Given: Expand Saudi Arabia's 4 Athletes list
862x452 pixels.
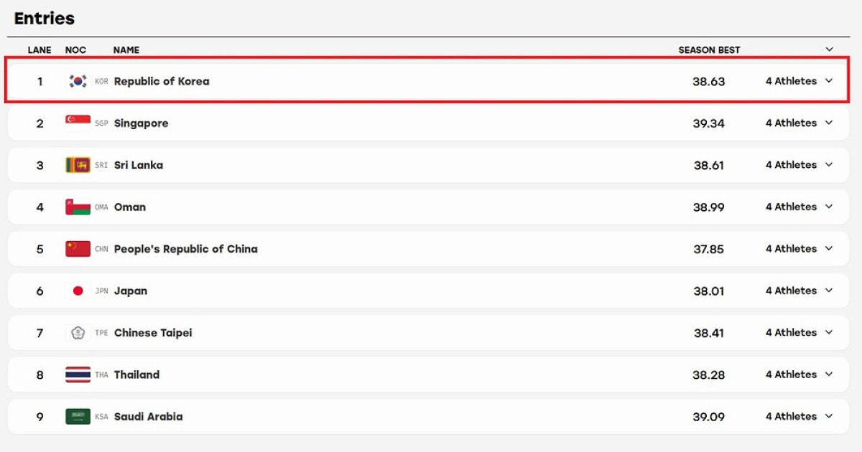Looking at the screenshot, I should [x=799, y=417].
